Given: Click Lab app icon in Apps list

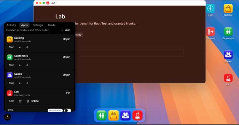Looking at the screenshot, I should point(9,93).
